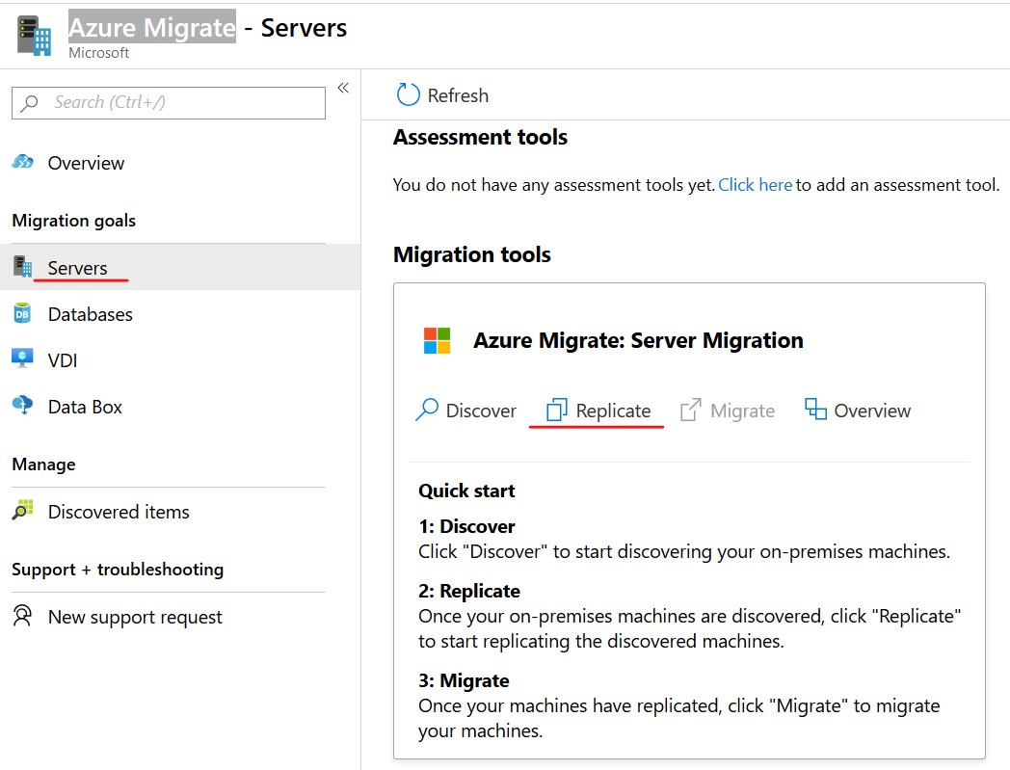Click the 'Quick start' heading
Screen dimensions: 1010x770
pos(466,491)
